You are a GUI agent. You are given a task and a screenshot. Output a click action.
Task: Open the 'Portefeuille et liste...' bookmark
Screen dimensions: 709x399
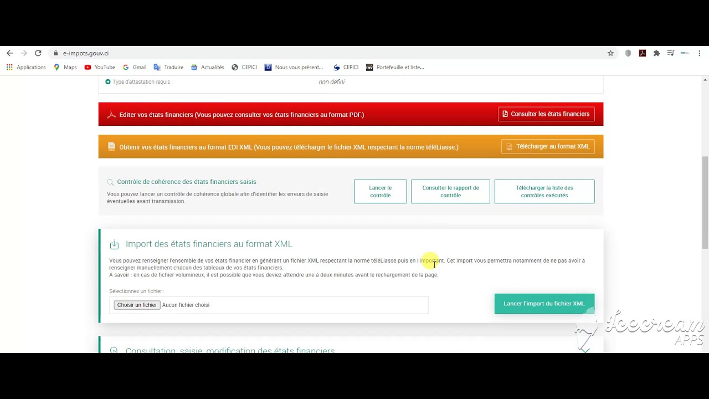pos(395,67)
